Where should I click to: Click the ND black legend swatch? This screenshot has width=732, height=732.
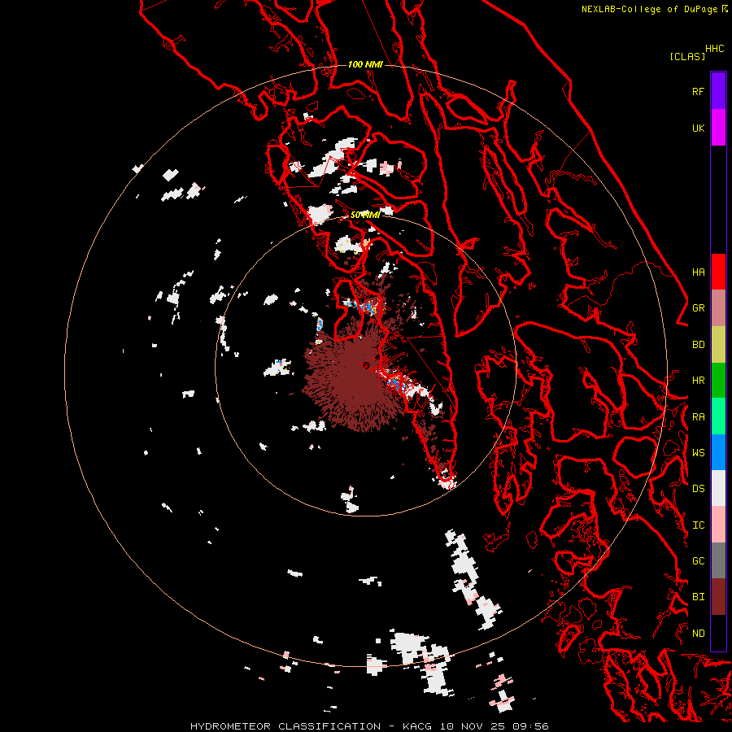click(x=718, y=633)
